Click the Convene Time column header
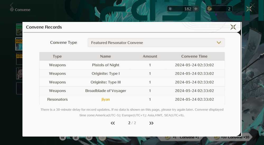Image resolution: width=264 pixels, height=145 pixels. (x=194, y=56)
